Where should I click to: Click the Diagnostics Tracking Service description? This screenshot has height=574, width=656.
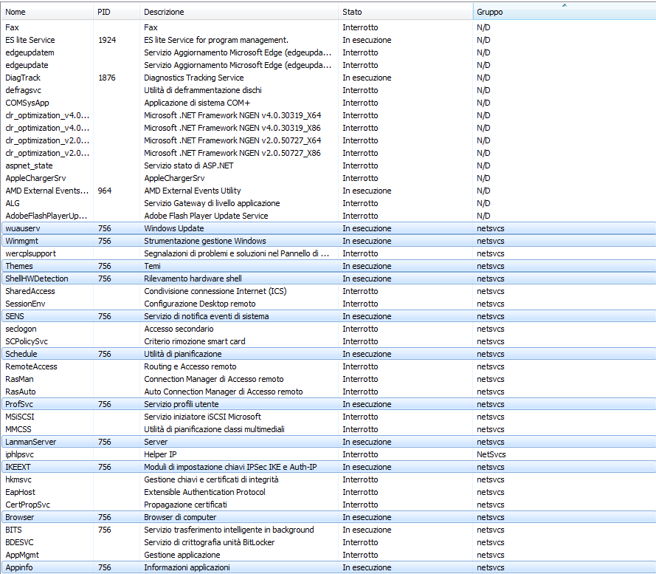point(194,78)
